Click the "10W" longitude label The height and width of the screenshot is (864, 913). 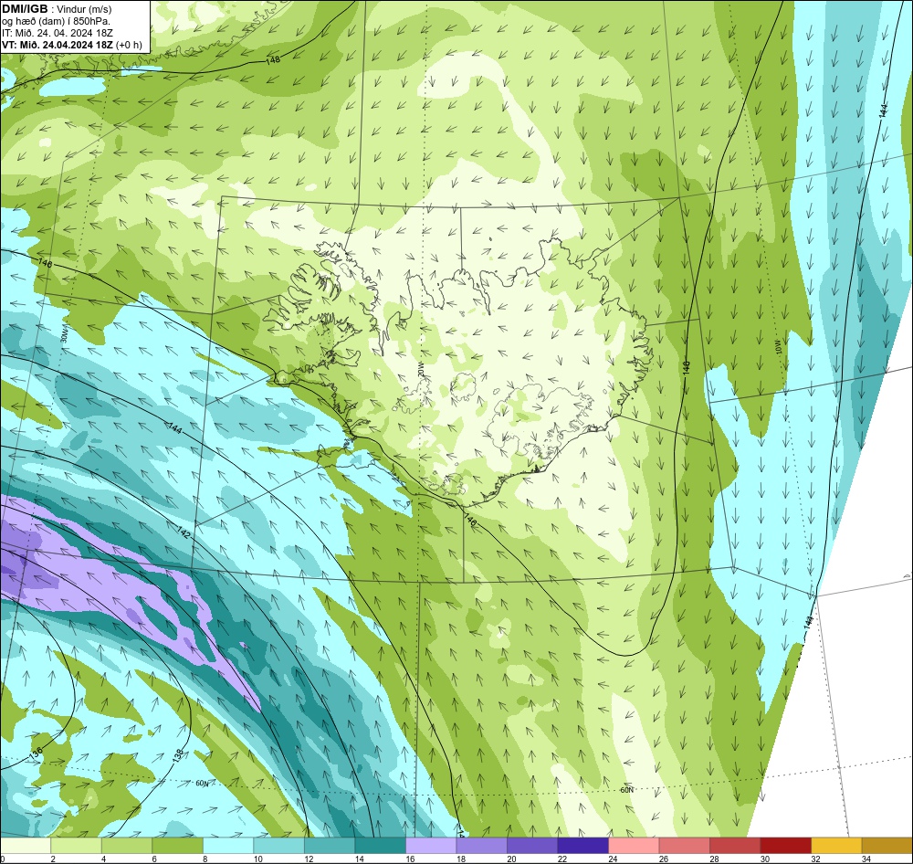click(779, 347)
